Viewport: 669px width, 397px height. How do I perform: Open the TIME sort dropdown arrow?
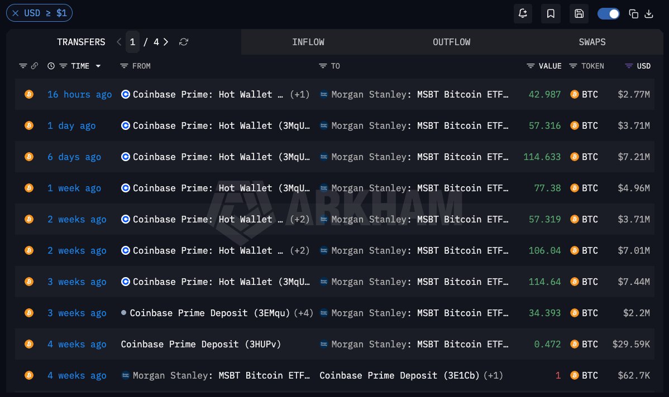pos(98,66)
